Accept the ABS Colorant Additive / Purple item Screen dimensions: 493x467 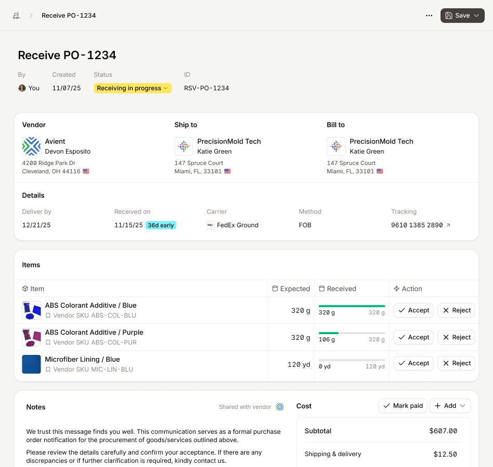click(414, 337)
